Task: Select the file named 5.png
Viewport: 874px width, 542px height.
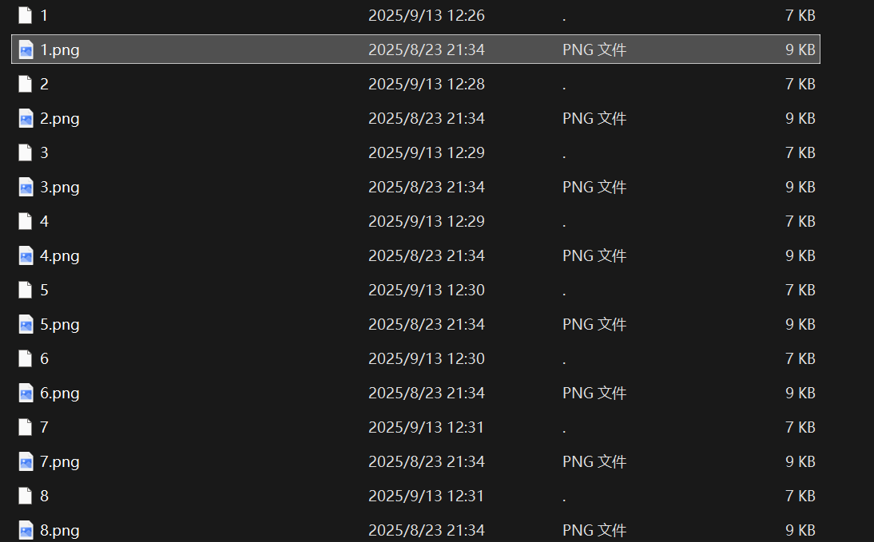Action: coord(60,324)
